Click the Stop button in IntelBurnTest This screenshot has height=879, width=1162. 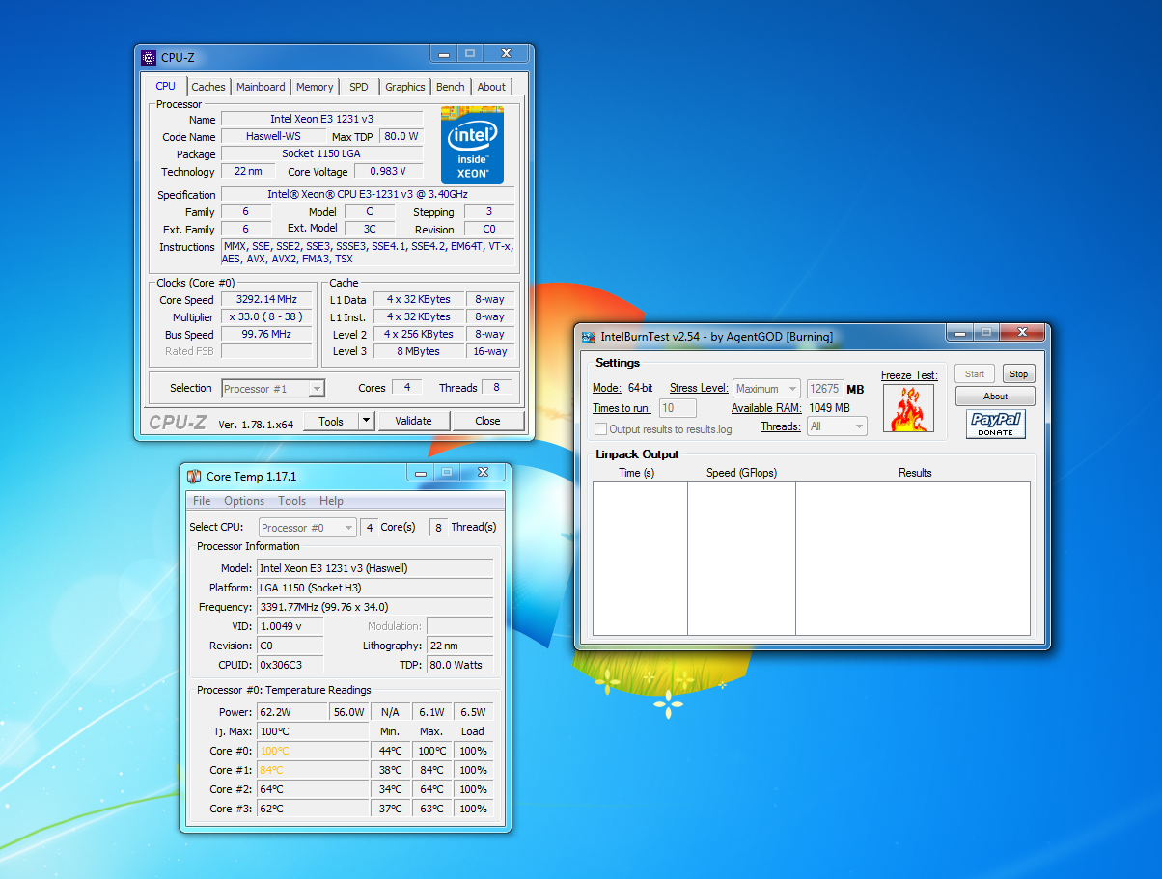click(1018, 373)
